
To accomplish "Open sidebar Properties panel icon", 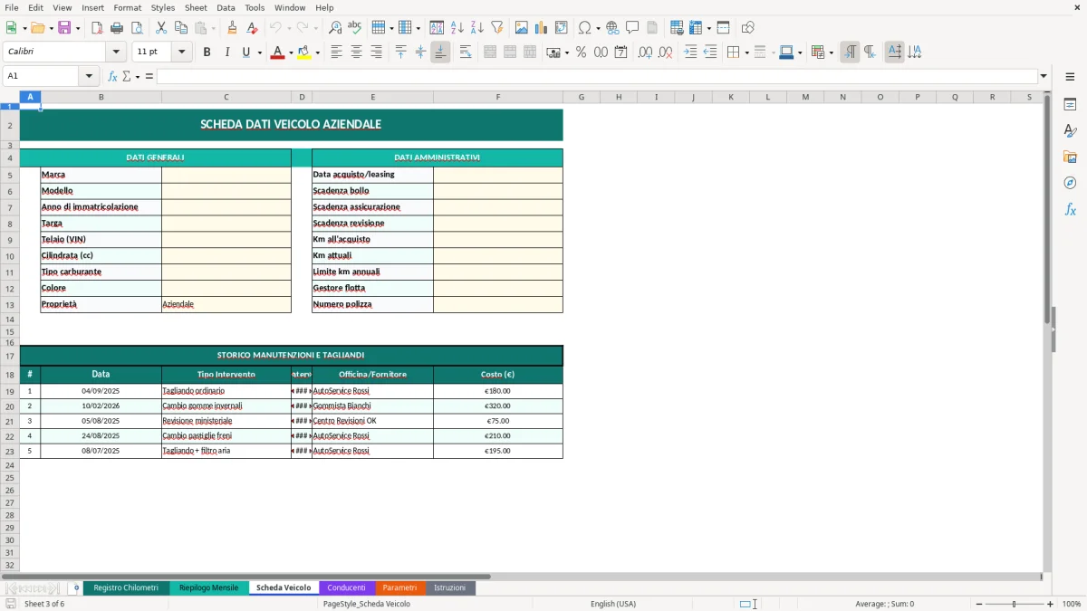I will 1070,105.
